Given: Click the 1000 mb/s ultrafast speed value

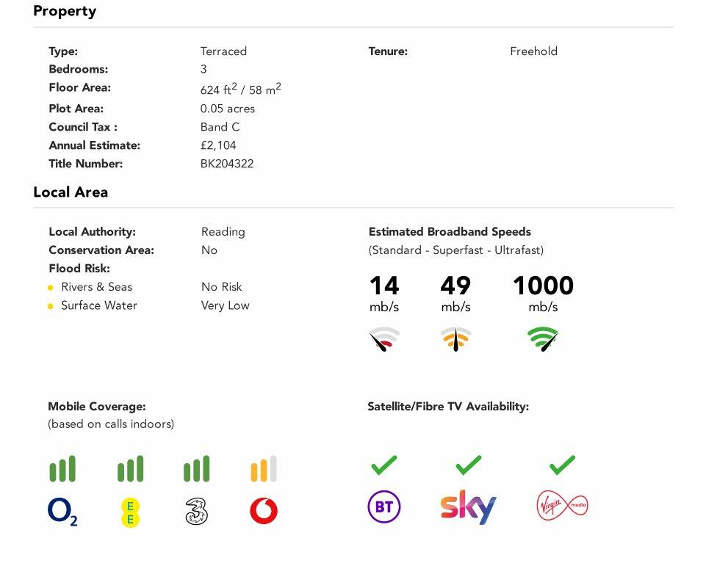Looking at the screenshot, I should (543, 286).
